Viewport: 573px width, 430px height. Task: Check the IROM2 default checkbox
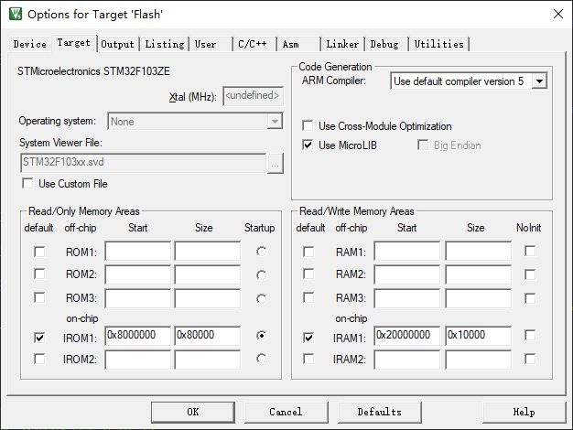pyautogui.click(x=39, y=359)
